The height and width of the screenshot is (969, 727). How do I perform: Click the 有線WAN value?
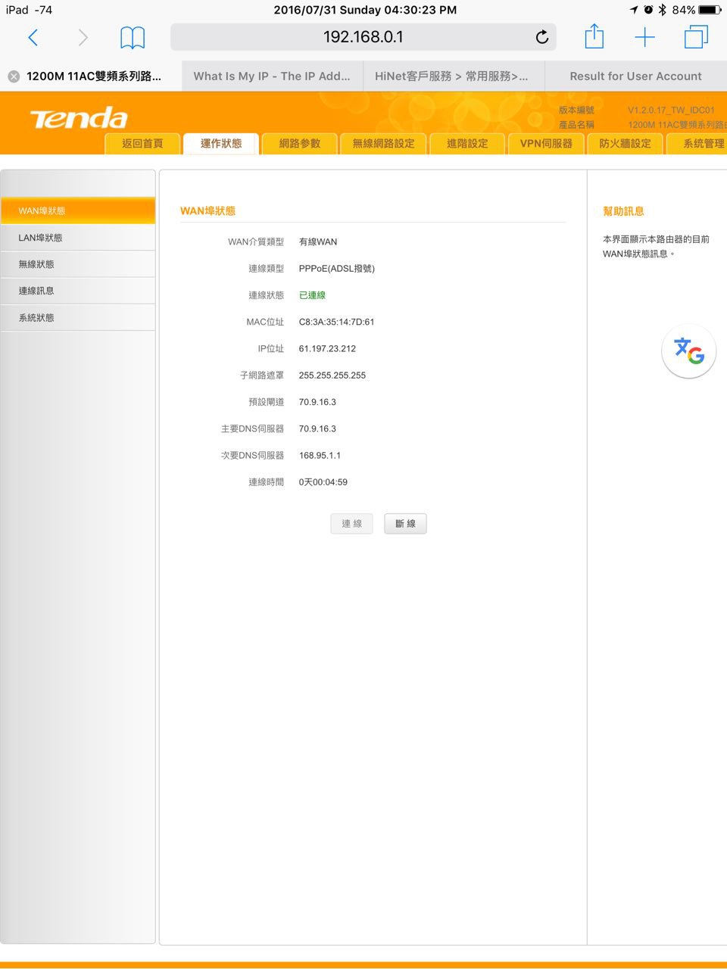click(318, 242)
